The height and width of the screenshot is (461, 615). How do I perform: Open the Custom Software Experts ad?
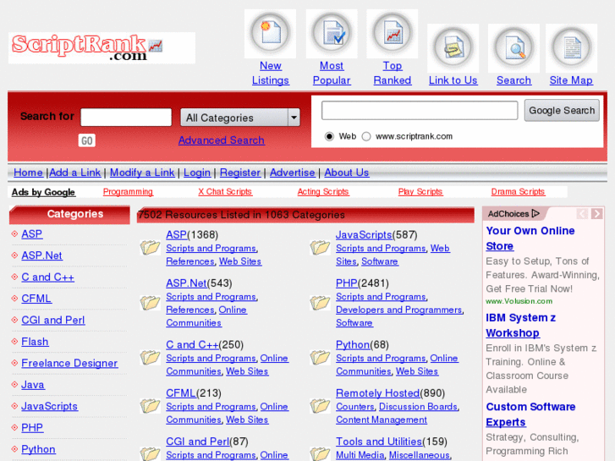click(530, 414)
